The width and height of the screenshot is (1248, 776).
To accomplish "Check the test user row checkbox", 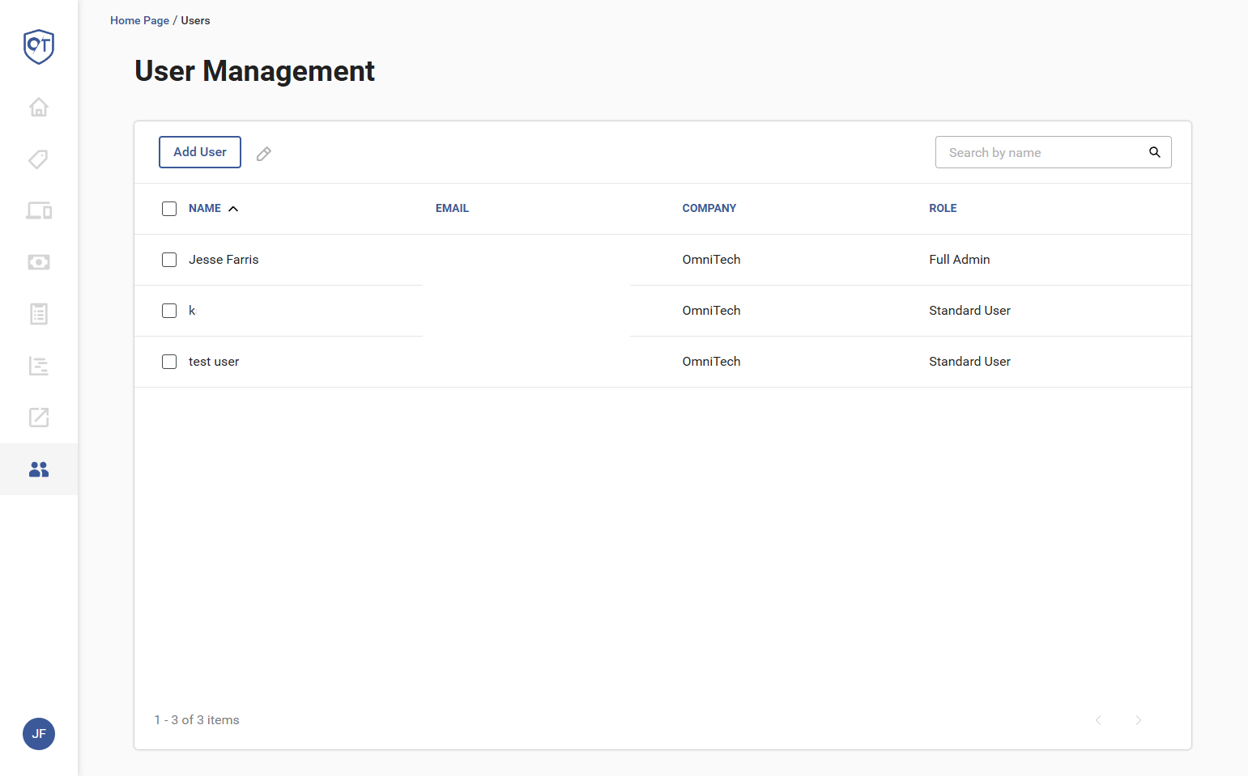I will [169, 362].
